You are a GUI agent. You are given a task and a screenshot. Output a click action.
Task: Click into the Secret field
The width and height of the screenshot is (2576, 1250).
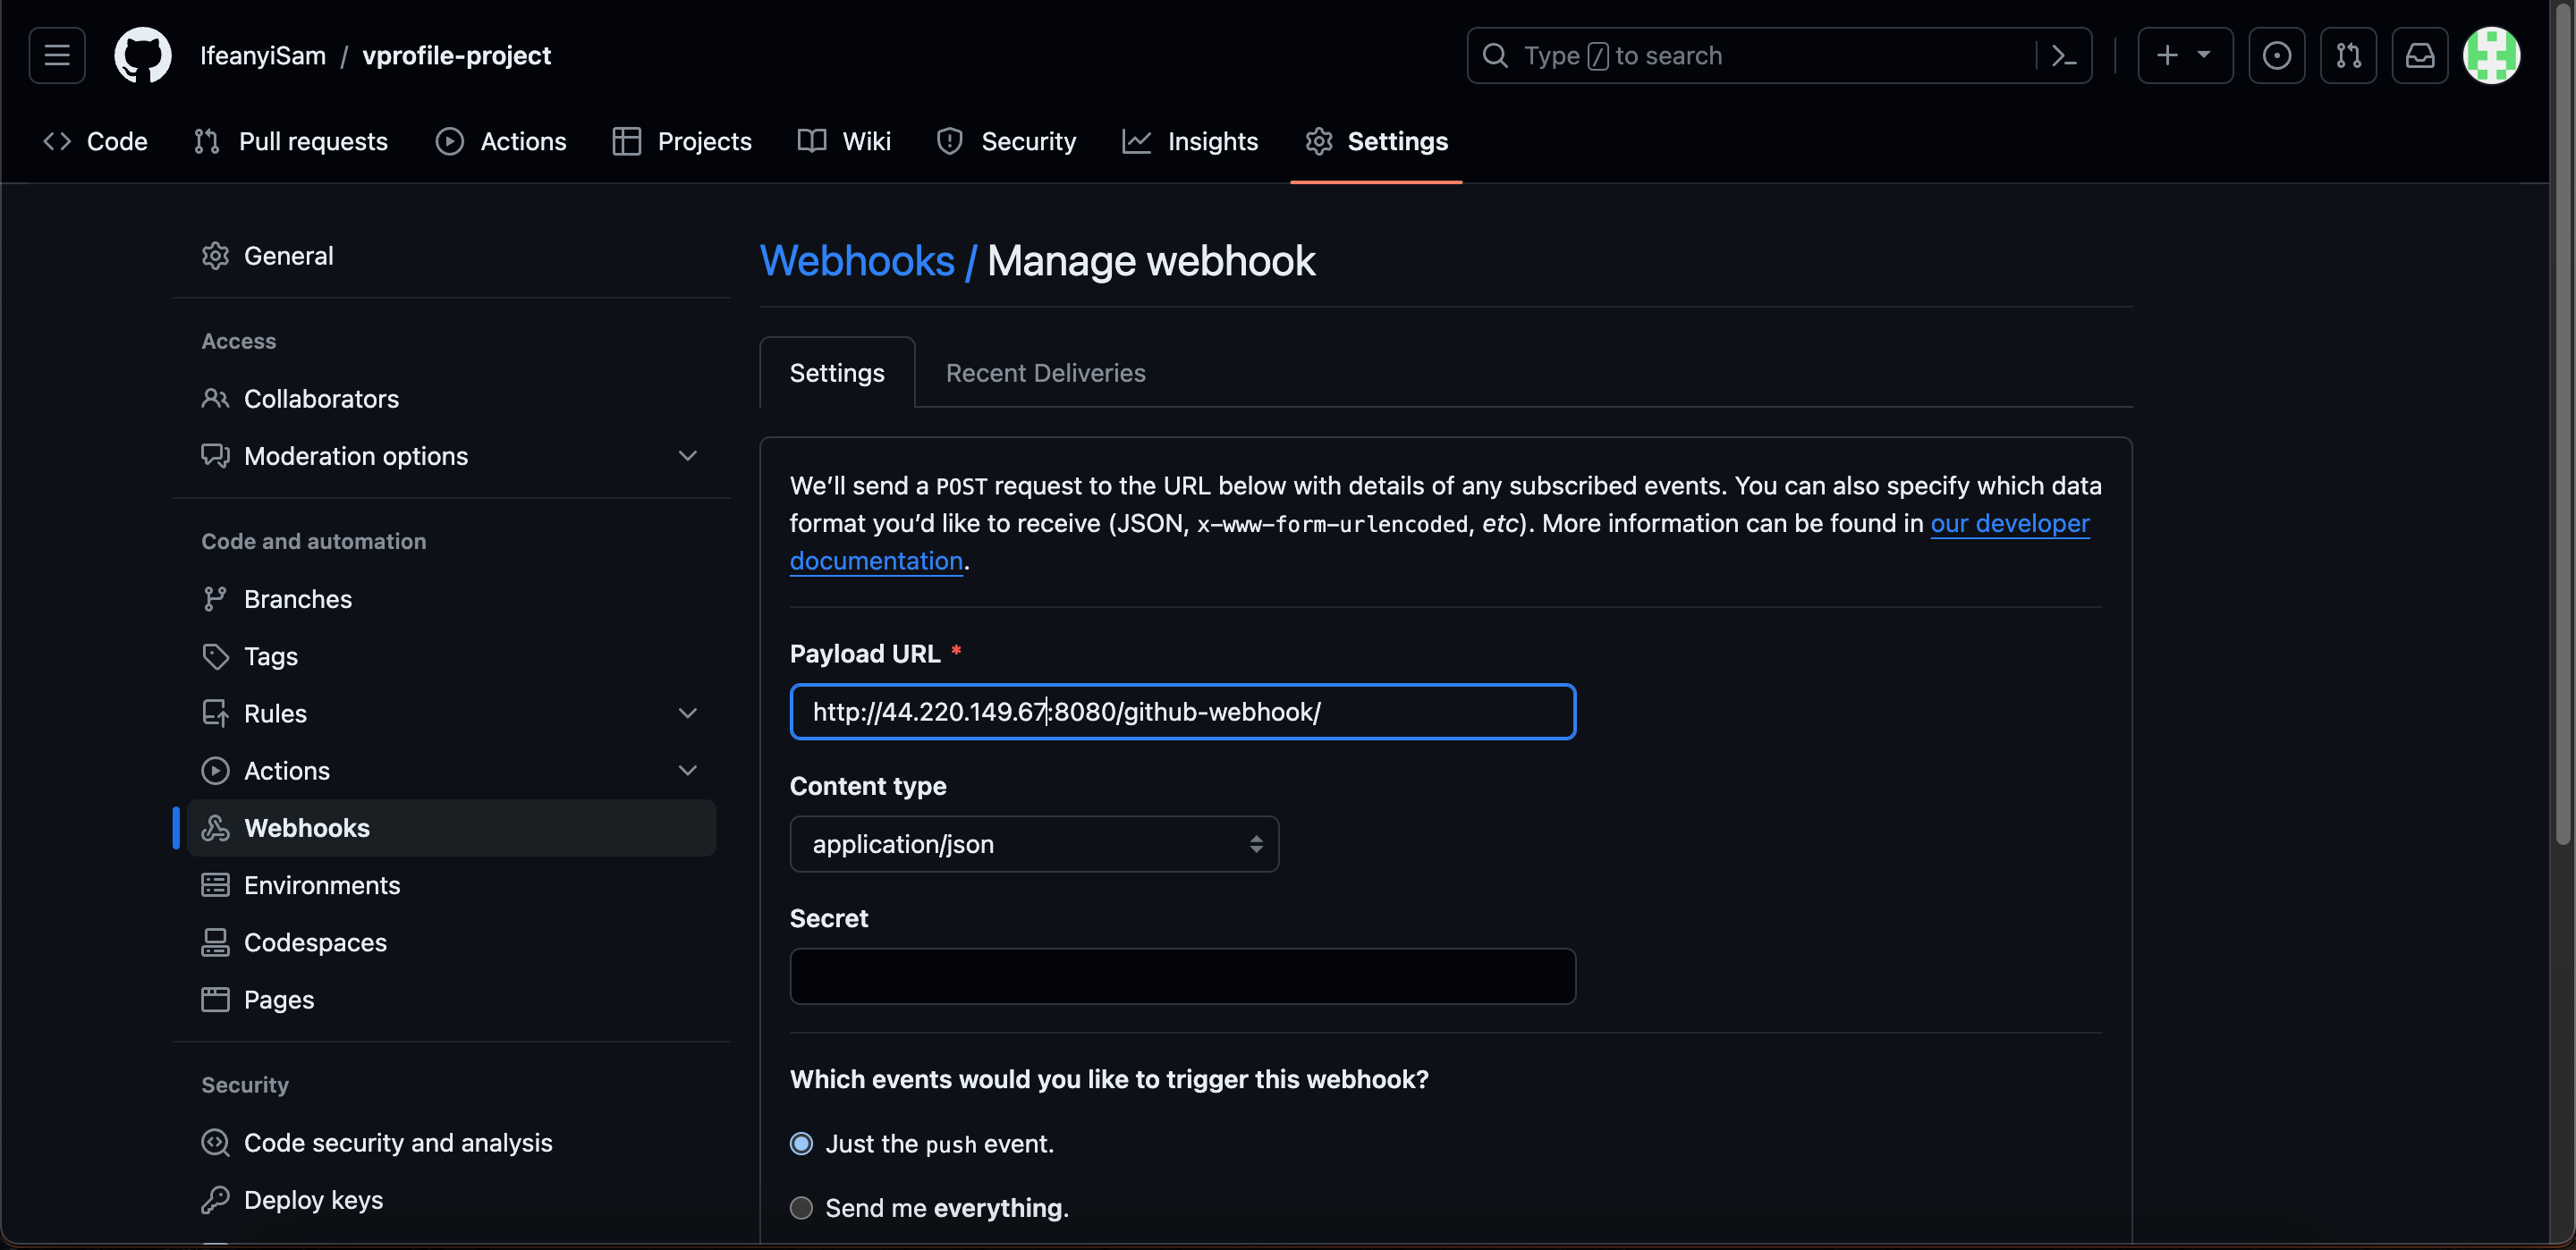(x=1182, y=976)
